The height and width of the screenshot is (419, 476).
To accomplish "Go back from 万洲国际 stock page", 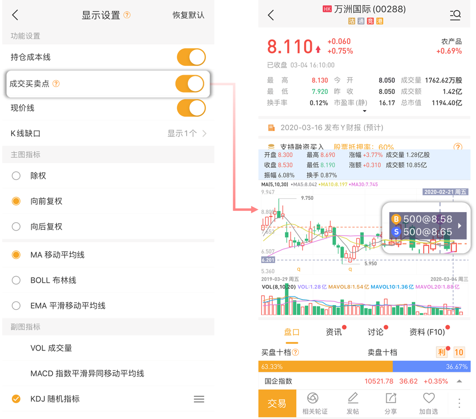I will pos(271,15).
